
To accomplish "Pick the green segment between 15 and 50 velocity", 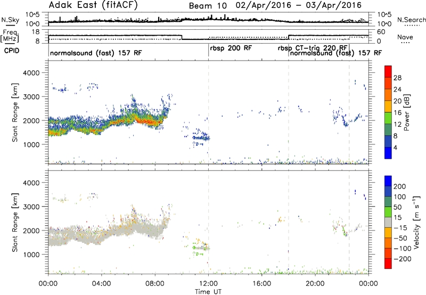I will coord(388,212).
